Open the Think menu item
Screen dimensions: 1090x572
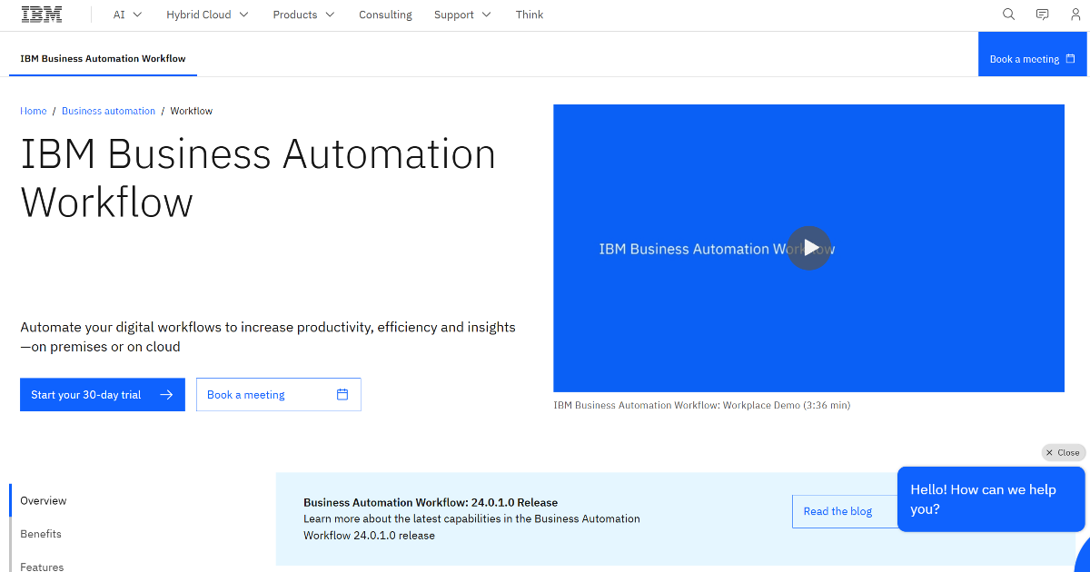pos(530,15)
